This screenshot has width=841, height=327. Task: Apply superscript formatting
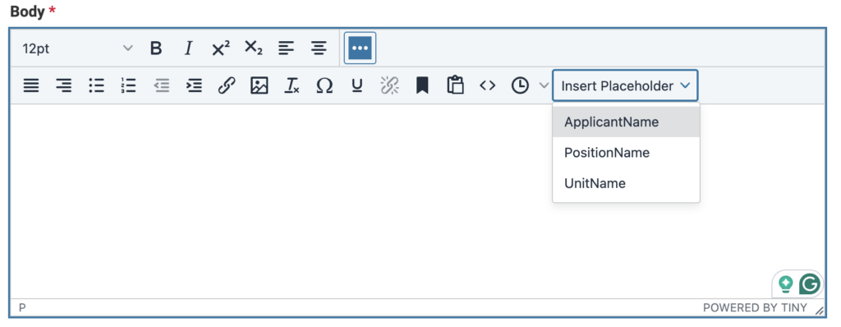pos(221,48)
